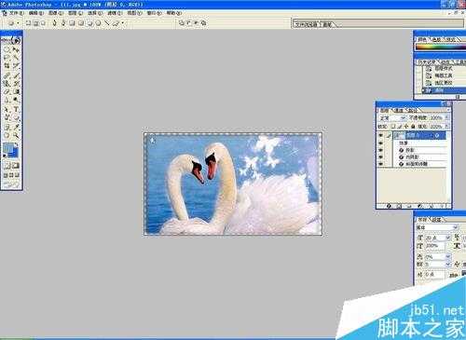The image size is (466, 340).
Task: Select the Pen tool in the toolbox
Action: [7, 117]
